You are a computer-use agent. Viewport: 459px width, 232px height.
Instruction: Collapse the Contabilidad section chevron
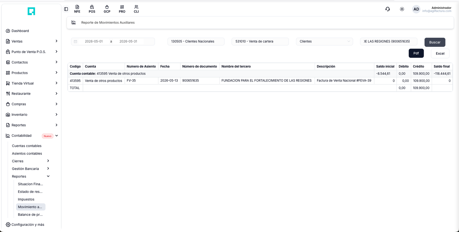pyautogui.click(x=57, y=136)
